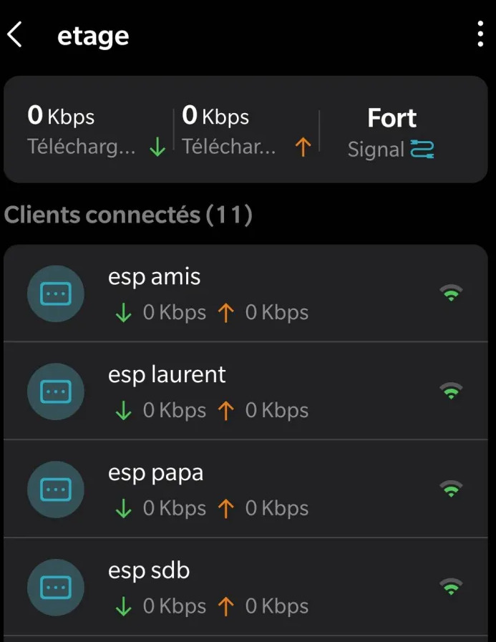Click the blue wired connection icon beside Signal
This screenshot has width=496, height=642.
[x=422, y=149]
